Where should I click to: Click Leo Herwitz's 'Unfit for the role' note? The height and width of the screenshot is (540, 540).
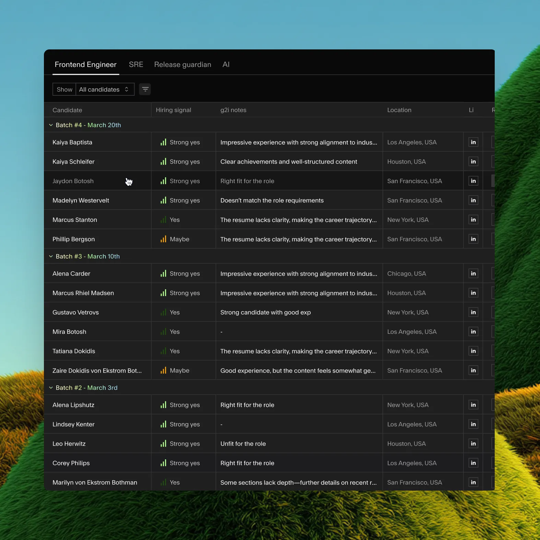[x=243, y=444]
